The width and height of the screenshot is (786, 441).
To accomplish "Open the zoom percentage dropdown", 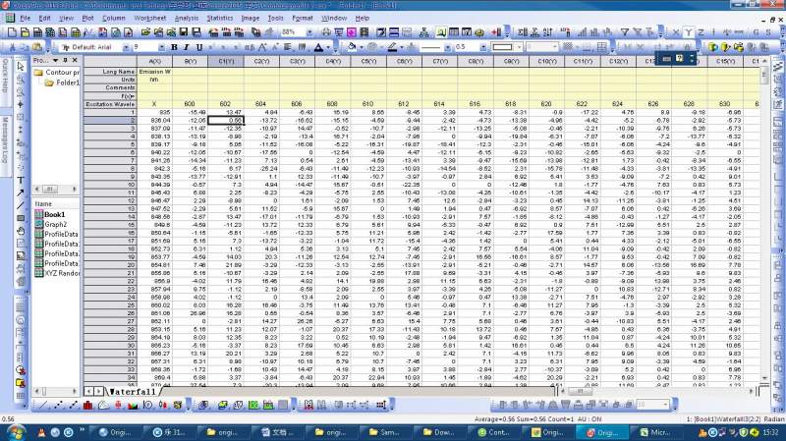I will click(x=309, y=32).
